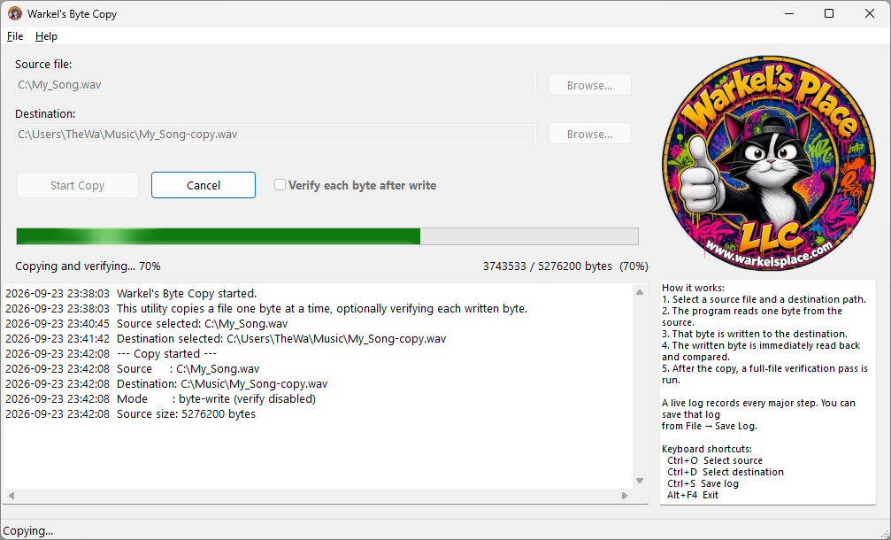The image size is (891, 540).
Task: Click "Ctrl+D Select destination" shortcut text
Action: point(726,472)
